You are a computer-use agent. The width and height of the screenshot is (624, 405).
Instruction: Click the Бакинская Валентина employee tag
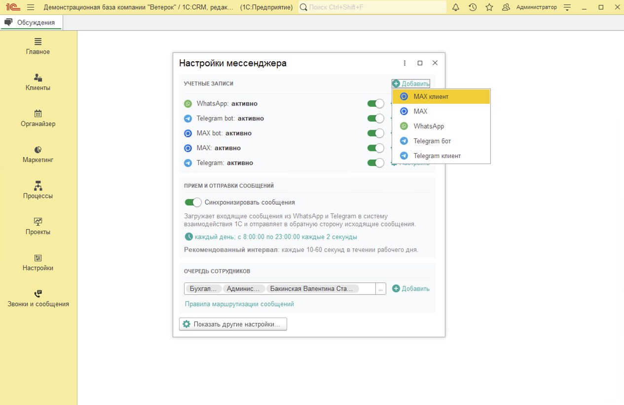(313, 289)
